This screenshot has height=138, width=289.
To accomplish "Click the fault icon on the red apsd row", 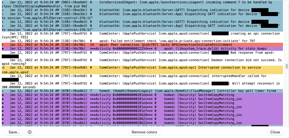I will pyautogui.click(x=3, y=45).
